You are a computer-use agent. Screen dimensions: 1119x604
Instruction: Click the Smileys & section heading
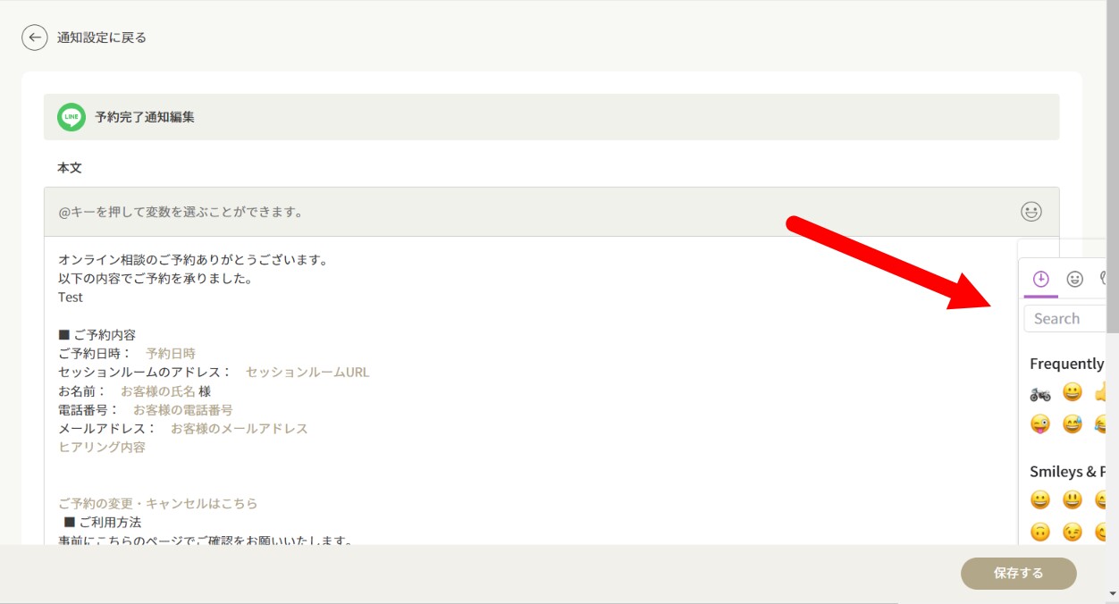tap(1067, 472)
